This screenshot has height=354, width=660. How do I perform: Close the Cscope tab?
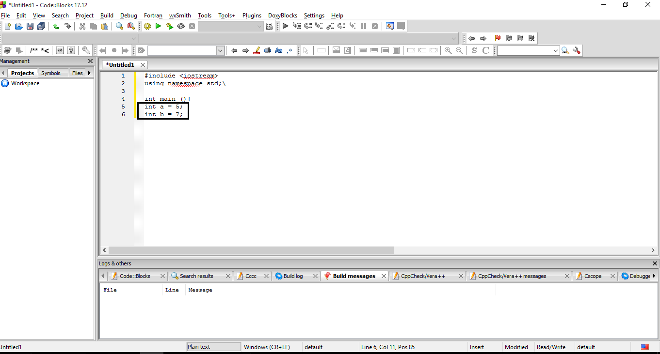(x=612, y=276)
